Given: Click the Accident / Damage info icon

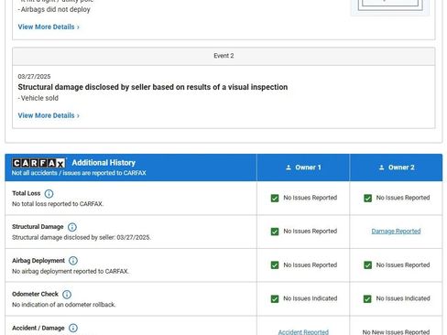Looking at the screenshot, I should point(73,328).
